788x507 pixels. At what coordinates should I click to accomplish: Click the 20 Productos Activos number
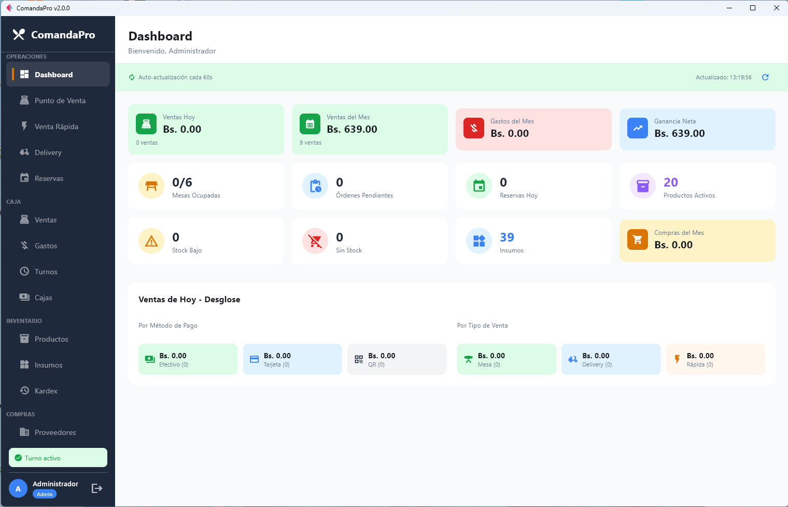[671, 182]
